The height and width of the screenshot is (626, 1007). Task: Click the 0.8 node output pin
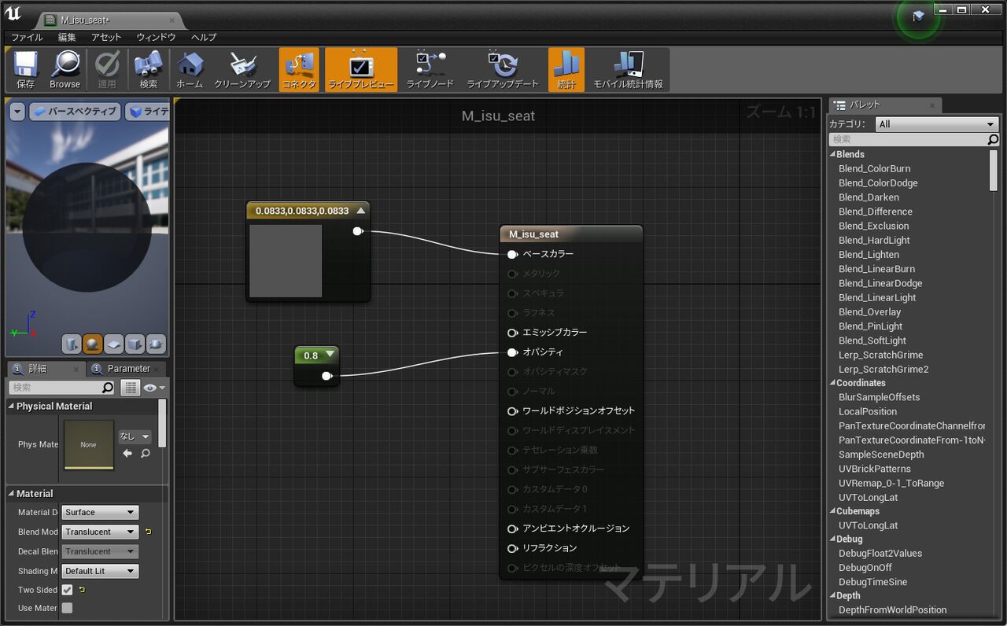(326, 376)
